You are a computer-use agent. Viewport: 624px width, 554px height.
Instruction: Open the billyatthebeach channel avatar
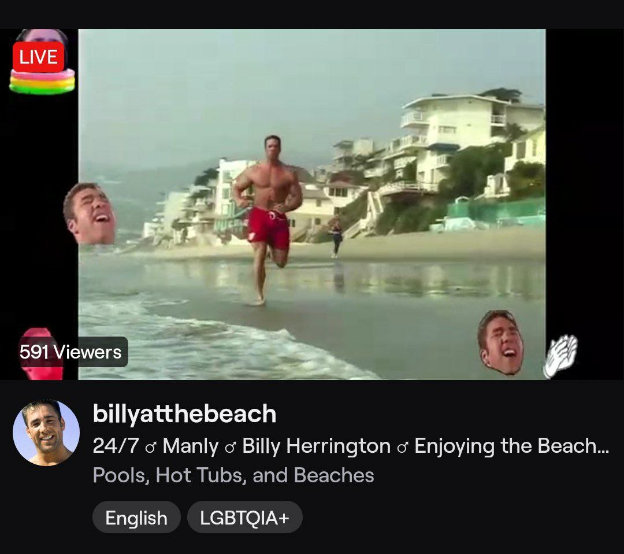(x=46, y=433)
